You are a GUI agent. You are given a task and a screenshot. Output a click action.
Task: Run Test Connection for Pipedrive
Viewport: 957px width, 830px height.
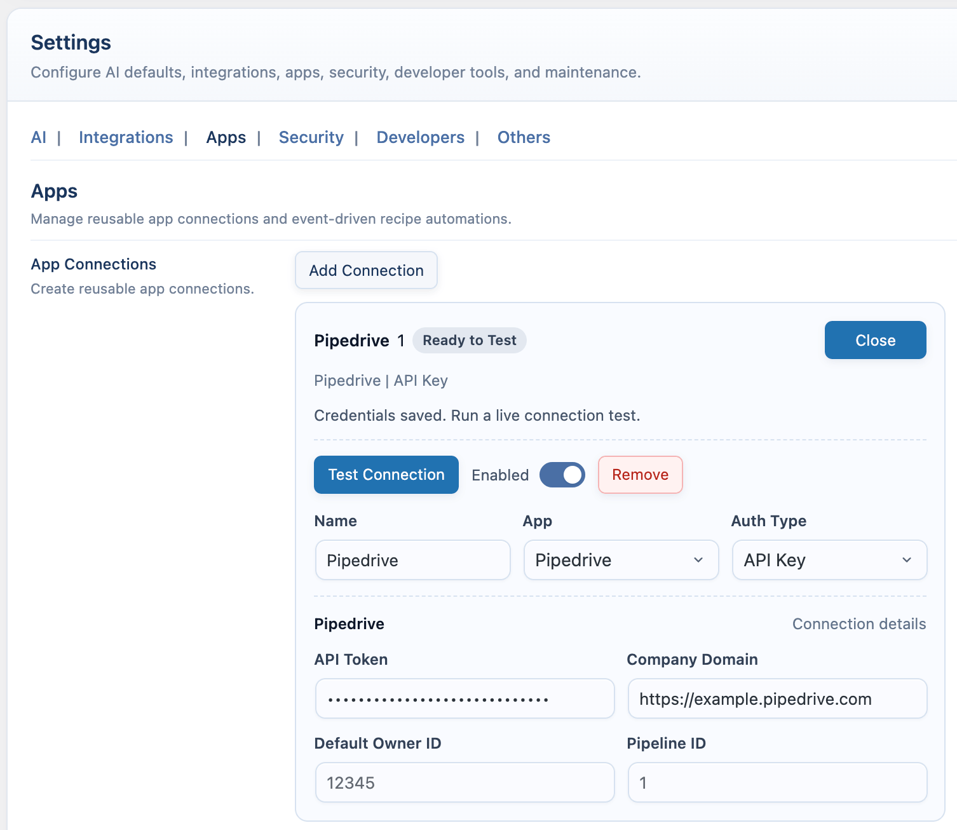[386, 475]
